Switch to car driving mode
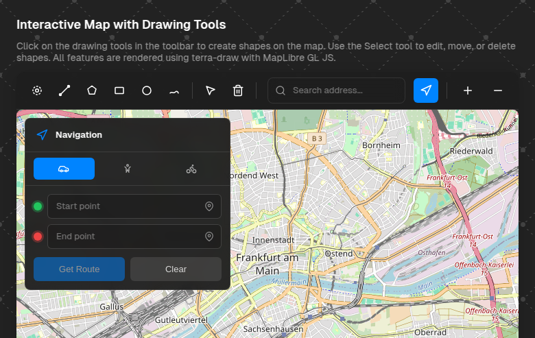 click(64, 169)
